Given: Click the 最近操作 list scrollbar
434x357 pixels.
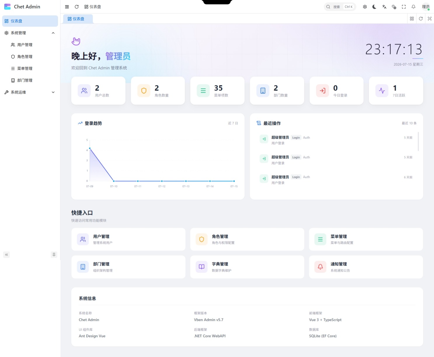Looking at the screenshot, I should click(418, 141).
